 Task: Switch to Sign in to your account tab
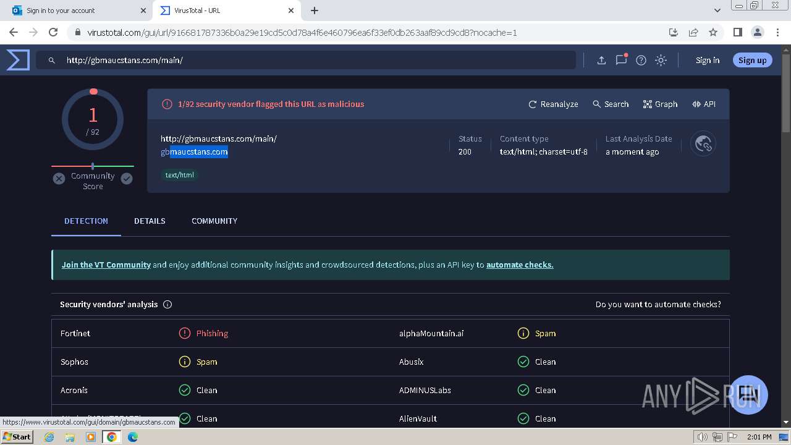pyautogui.click(x=79, y=11)
